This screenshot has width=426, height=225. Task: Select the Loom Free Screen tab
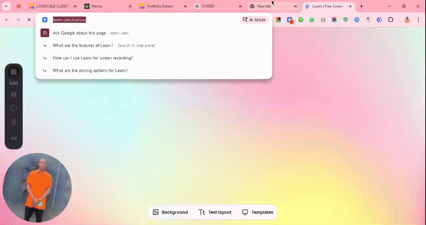(x=328, y=6)
